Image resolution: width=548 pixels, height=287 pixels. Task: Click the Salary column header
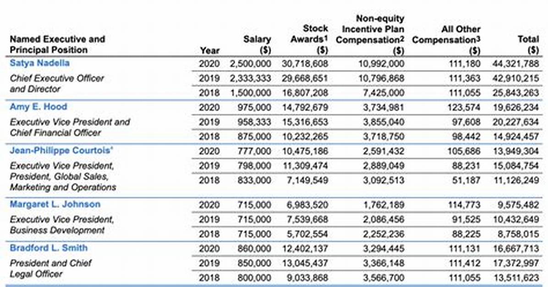click(x=257, y=45)
